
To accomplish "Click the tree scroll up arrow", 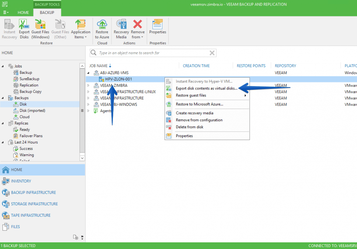I will (x=82, y=66).
